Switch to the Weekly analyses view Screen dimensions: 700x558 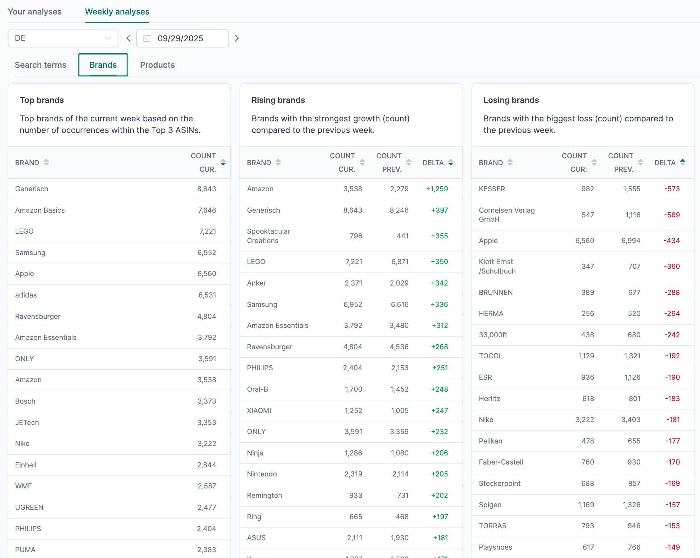(x=117, y=11)
